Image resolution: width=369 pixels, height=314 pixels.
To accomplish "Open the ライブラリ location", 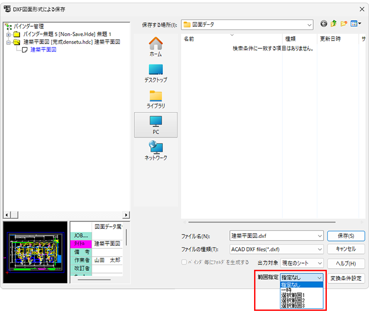I will click(x=156, y=99).
